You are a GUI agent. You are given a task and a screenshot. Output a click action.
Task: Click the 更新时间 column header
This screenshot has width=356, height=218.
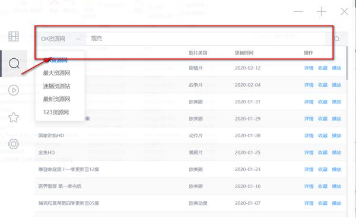(x=244, y=53)
